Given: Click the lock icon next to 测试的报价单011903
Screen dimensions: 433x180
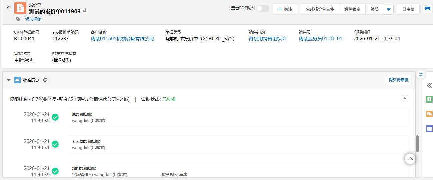Looking at the screenshot, I should 85,11.
